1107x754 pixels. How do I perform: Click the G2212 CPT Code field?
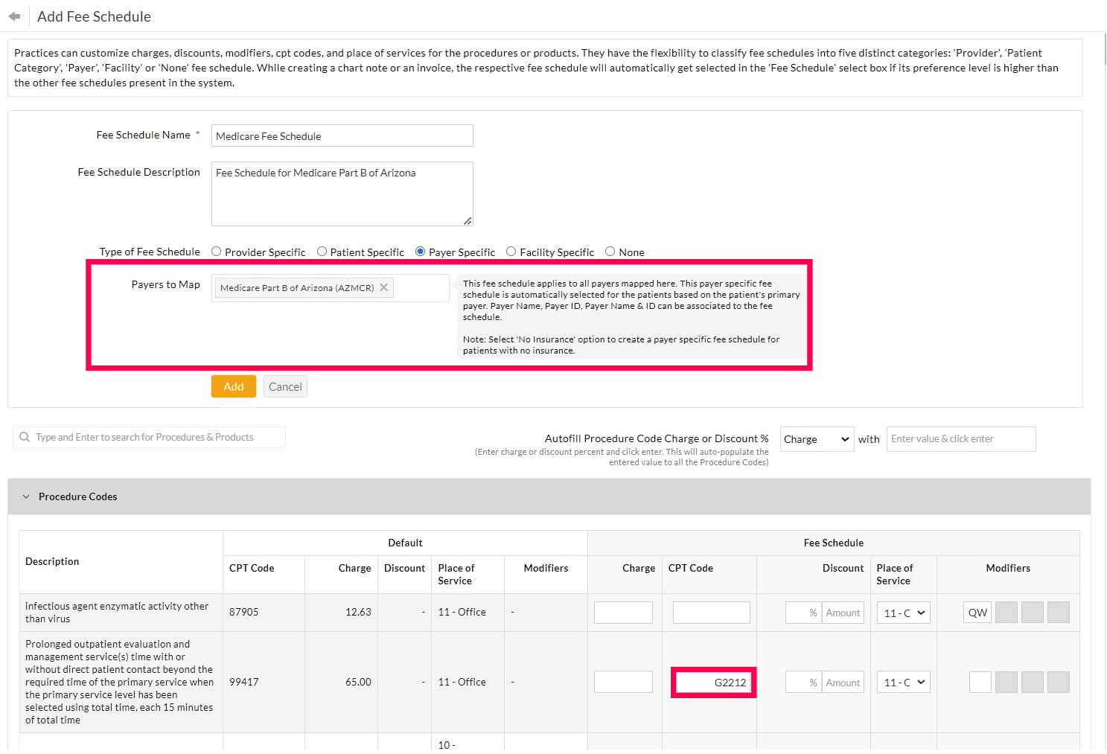tap(712, 683)
